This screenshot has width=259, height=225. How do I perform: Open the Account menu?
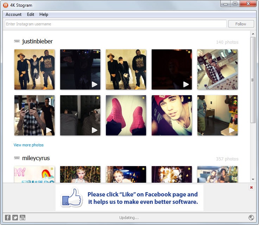pos(13,14)
